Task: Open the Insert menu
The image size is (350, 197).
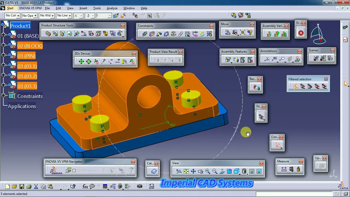Action: [83, 8]
